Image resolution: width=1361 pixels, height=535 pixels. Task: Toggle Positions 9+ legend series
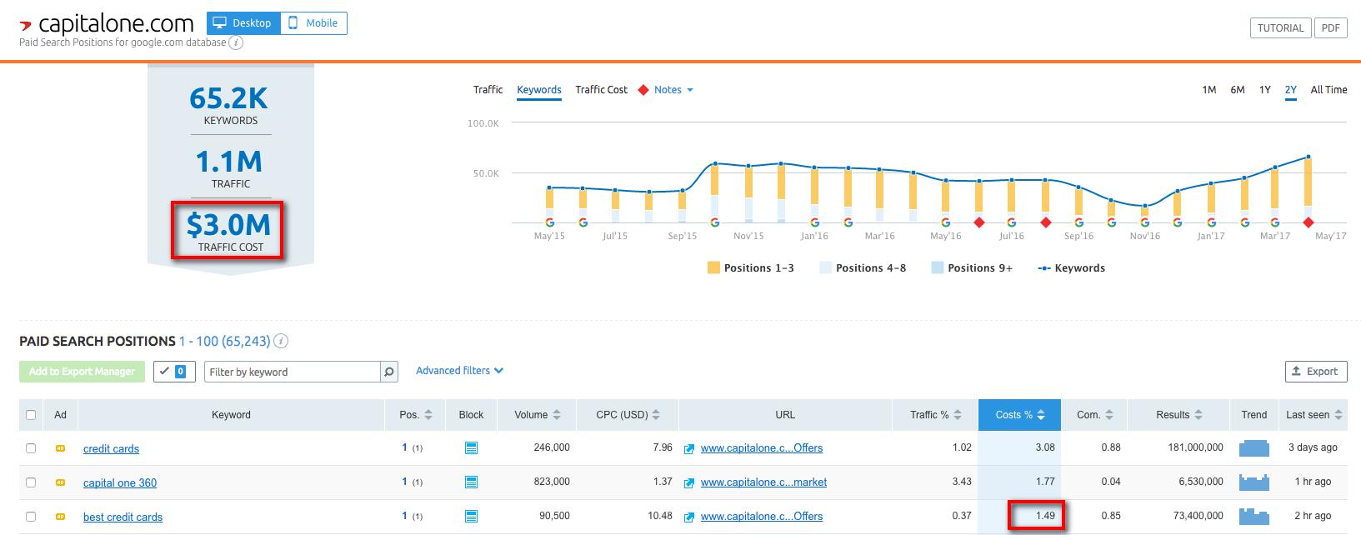pos(972,267)
